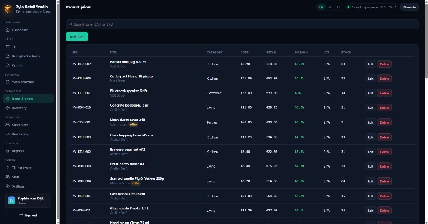This screenshot has width=428, height=224.
Task: Delete Bluetooth speaker Drift item
Action: 385,93
